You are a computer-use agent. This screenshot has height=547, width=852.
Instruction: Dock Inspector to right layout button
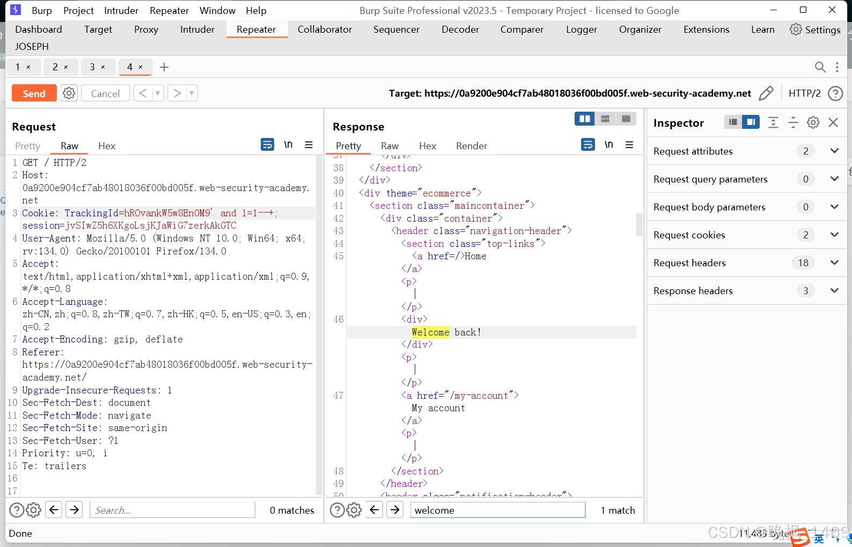tap(751, 122)
